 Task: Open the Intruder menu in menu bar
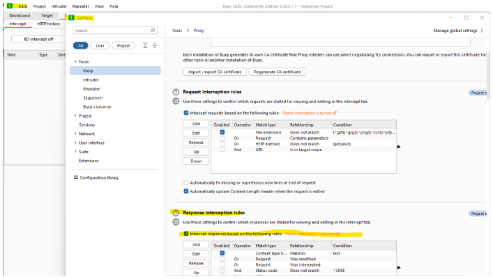(59, 6)
